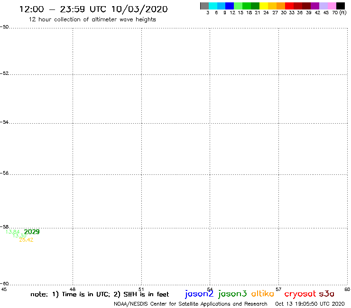Viewport: 351px width, 308px height.
Task: Click the longitude axis label 51
Action: point(141,289)
